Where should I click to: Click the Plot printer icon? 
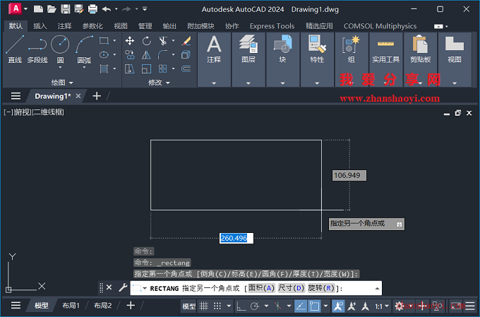(x=92, y=9)
